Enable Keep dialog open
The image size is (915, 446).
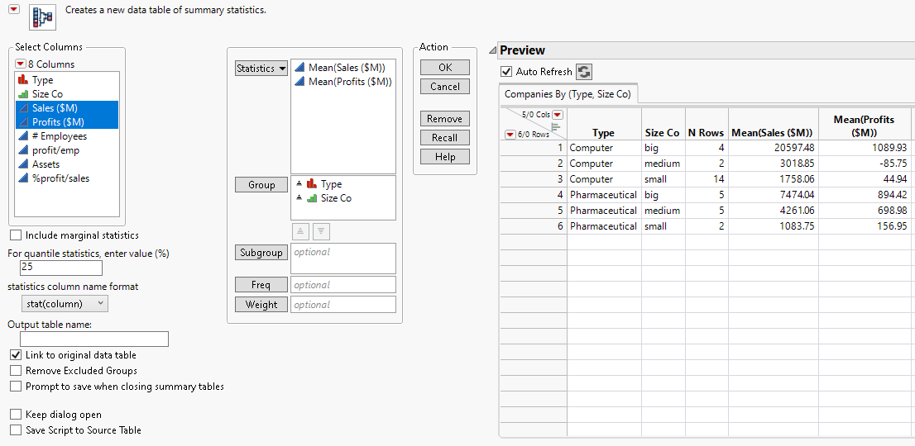[x=16, y=415]
